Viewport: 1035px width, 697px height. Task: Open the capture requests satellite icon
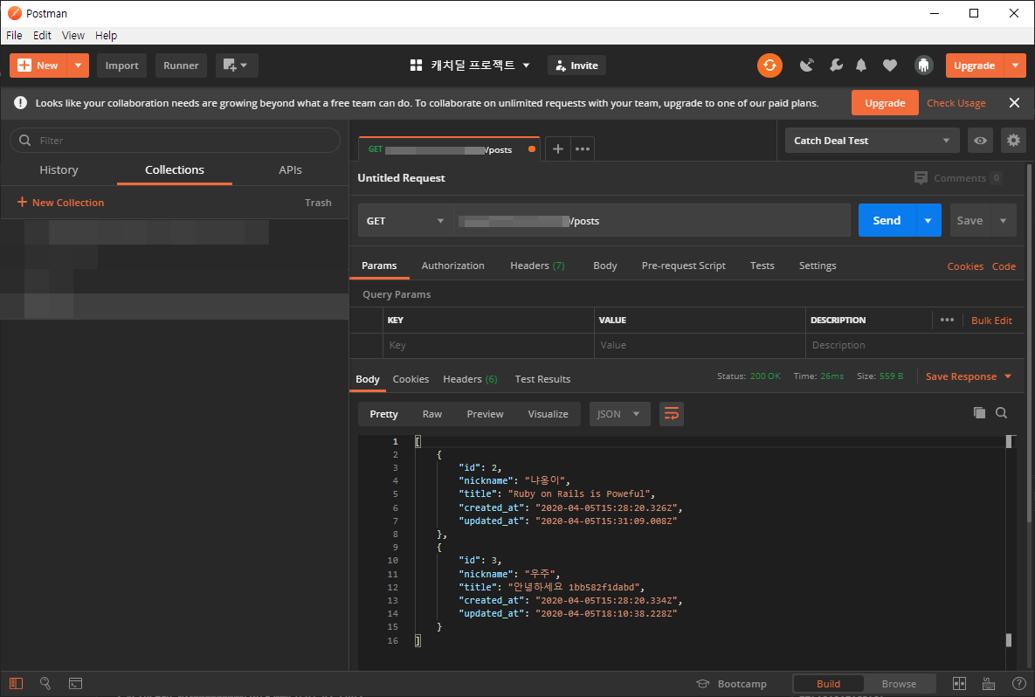pyautogui.click(x=807, y=66)
